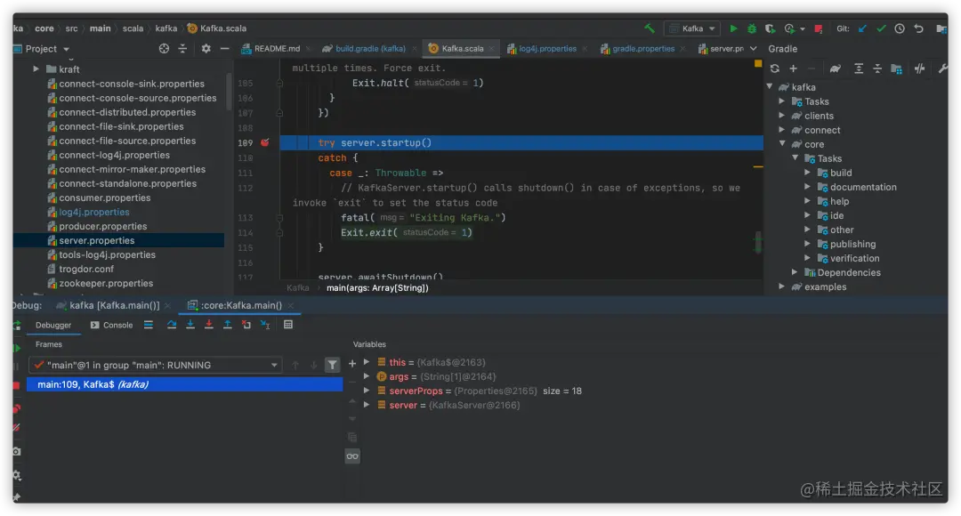Expand the Dependencies node under core
The height and width of the screenshot is (516, 961).
click(x=795, y=273)
